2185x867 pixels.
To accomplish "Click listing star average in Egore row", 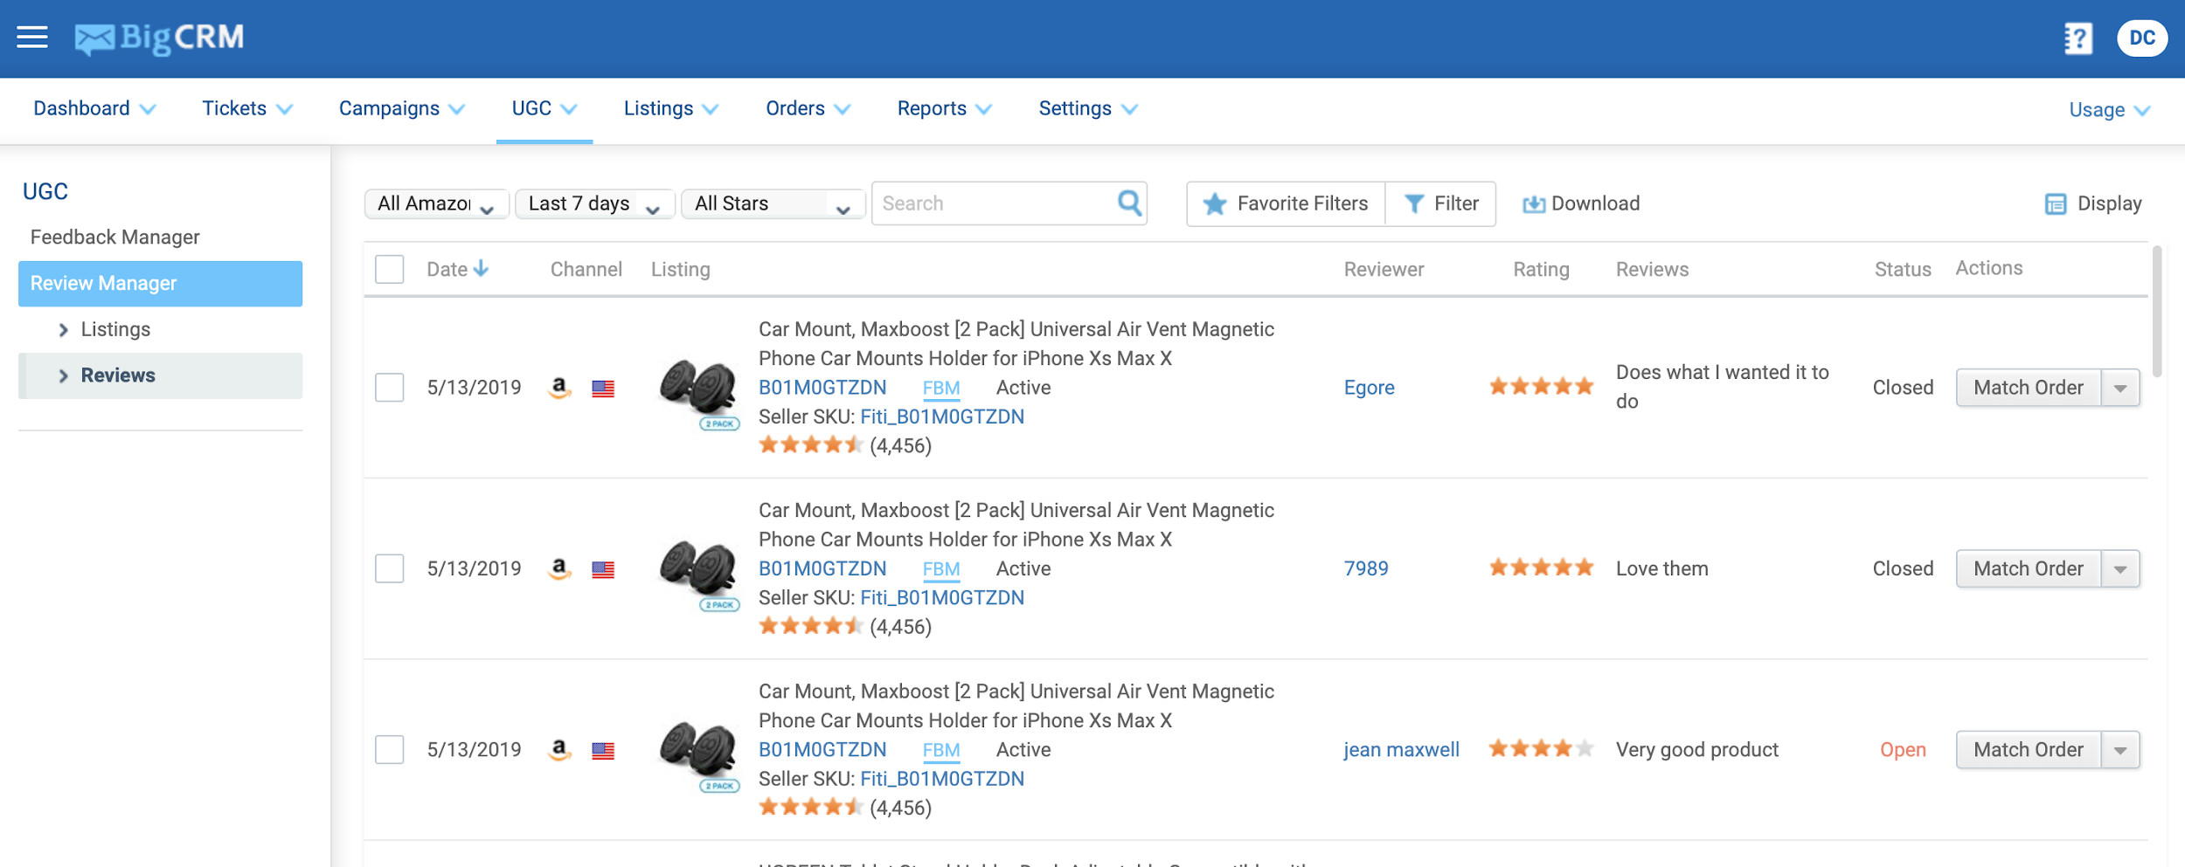I will tap(811, 445).
